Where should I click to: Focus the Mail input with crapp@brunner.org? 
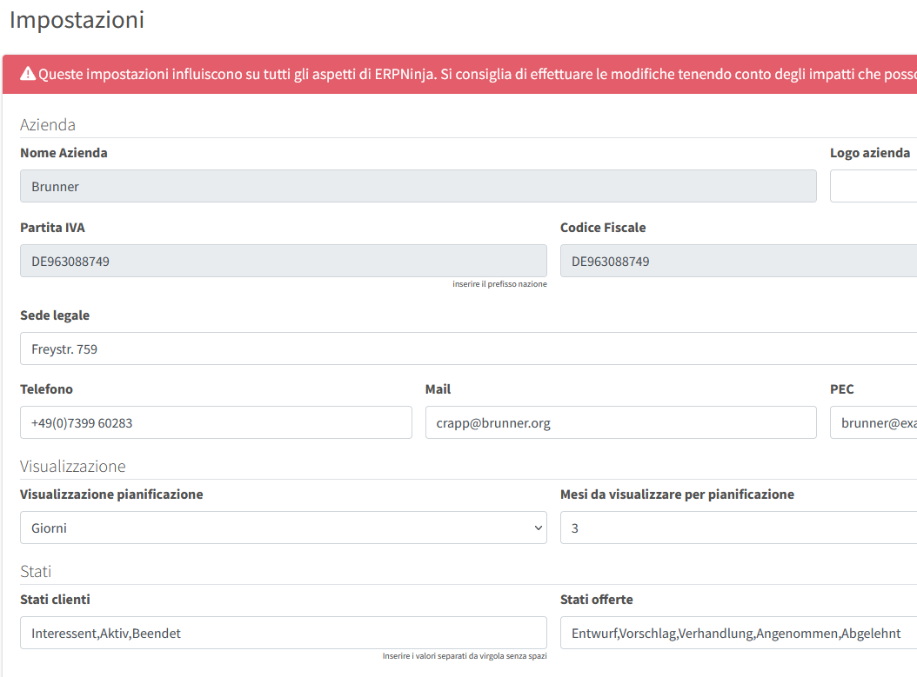620,422
